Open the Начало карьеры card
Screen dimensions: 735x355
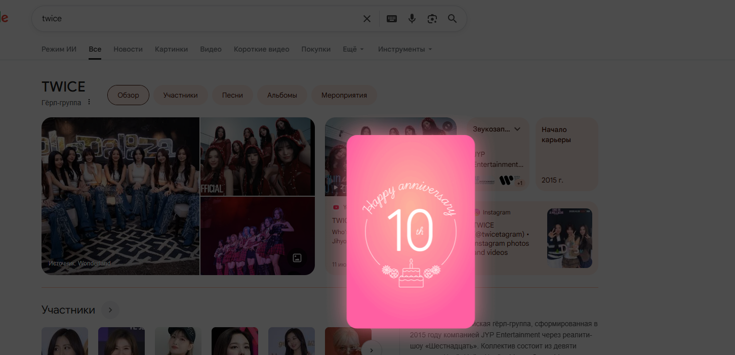pos(567,154)
